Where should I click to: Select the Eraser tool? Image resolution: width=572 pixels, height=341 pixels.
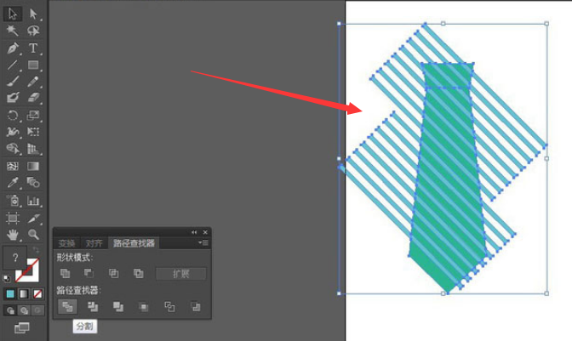point(33,98)
